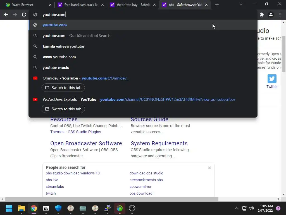Open the Twitter icon link
The width and height of the screenshot is (286, 215).
272,79
